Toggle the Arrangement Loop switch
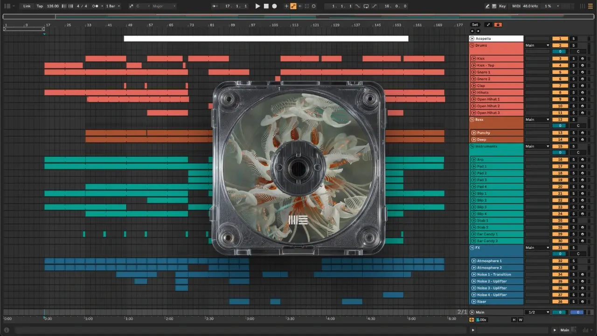The height and width of the screenshot is (336, 597). pyautogui.click(x=366, y=6)
